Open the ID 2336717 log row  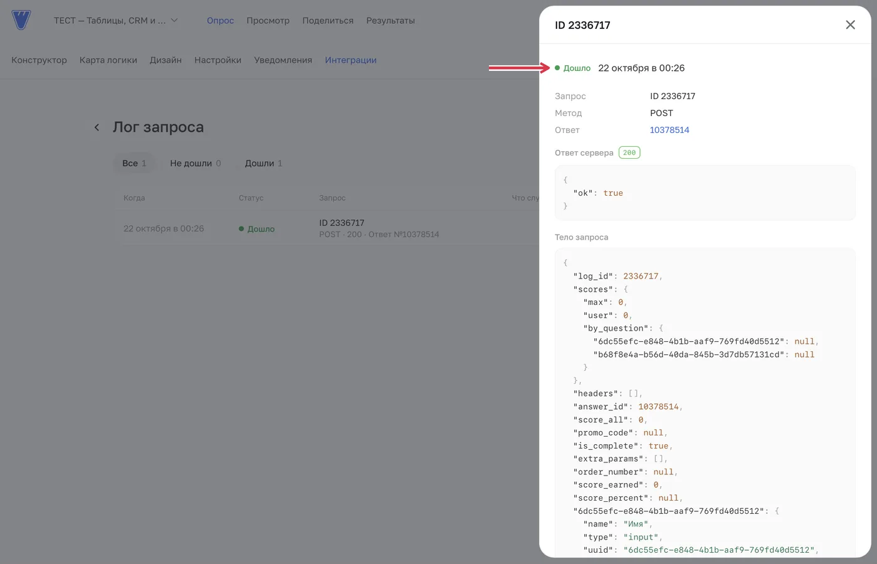tap(327, 228)
